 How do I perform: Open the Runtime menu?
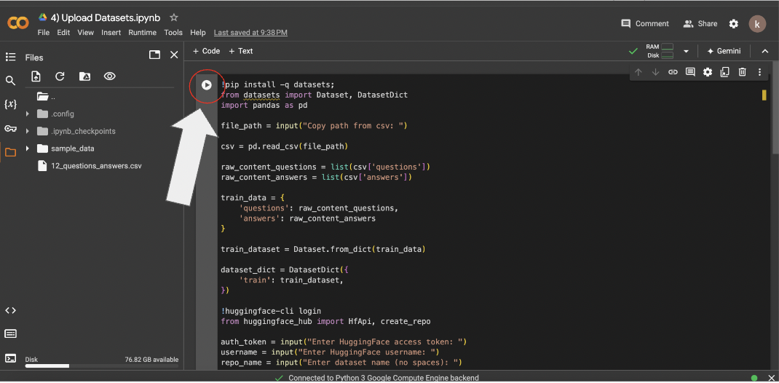[x=142, y=33]
